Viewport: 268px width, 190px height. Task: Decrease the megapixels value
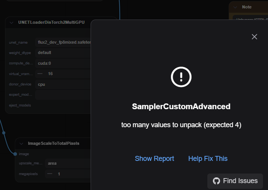pyautogui.click(x=50, y=174)
